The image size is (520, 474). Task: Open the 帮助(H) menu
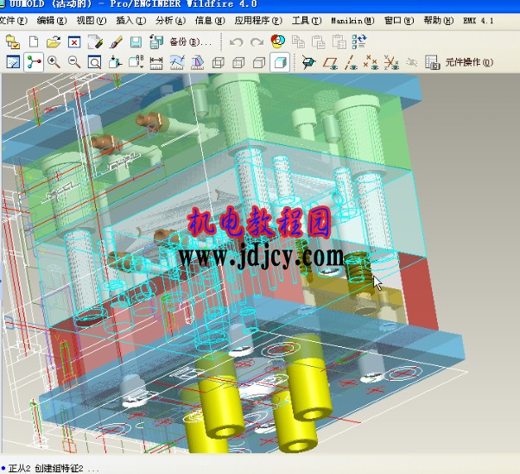439,21
